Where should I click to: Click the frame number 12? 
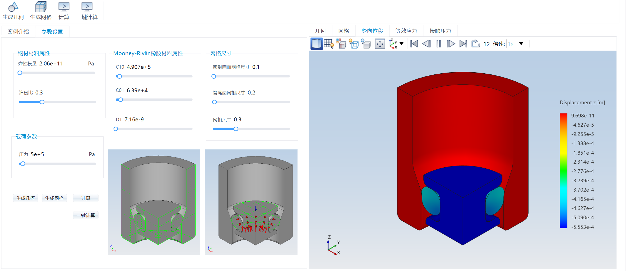486,44
